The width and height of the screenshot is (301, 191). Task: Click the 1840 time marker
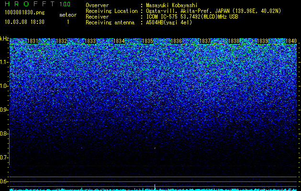(291, 41)
